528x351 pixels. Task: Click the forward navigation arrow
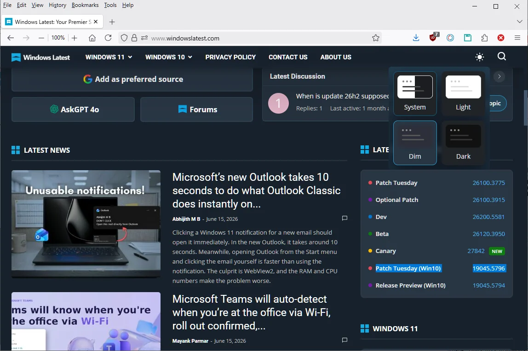click(26, 38)
